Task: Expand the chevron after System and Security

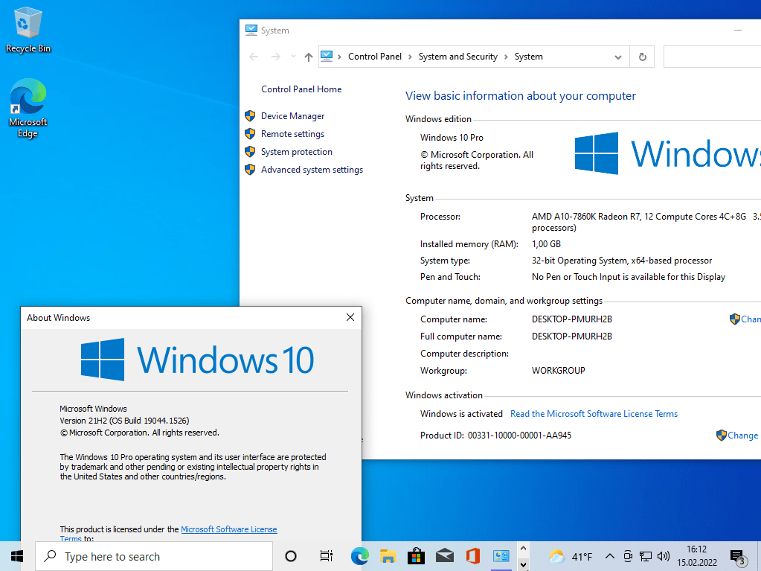Action: [506, 57]
